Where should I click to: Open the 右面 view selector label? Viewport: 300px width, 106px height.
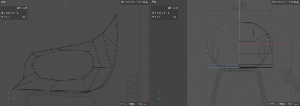pyautogui.click(x=3, y=2)
